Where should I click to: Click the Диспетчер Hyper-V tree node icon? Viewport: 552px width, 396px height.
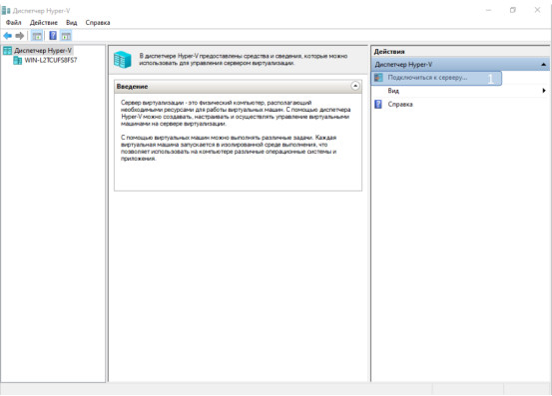click(8, 51)
